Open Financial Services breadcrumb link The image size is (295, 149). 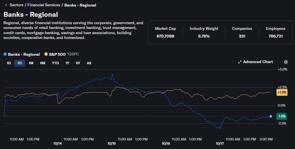click(x=44, y=5)
